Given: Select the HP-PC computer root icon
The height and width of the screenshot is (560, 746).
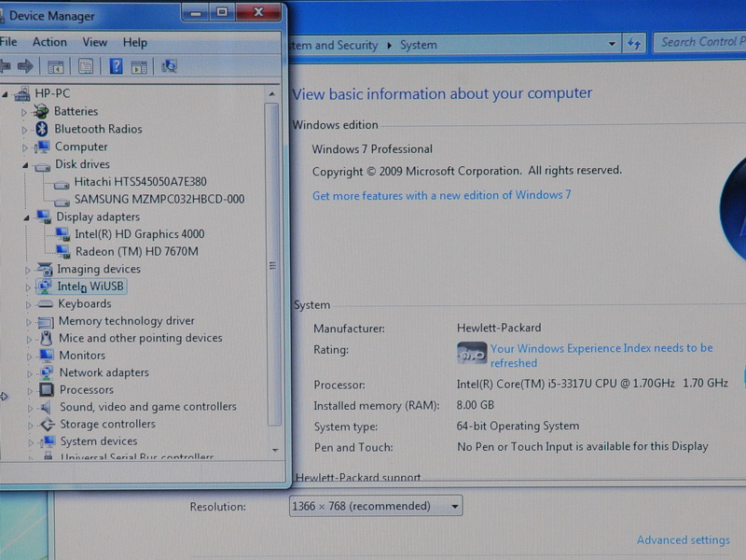Looking at the screenshot, I should point(22,94).
